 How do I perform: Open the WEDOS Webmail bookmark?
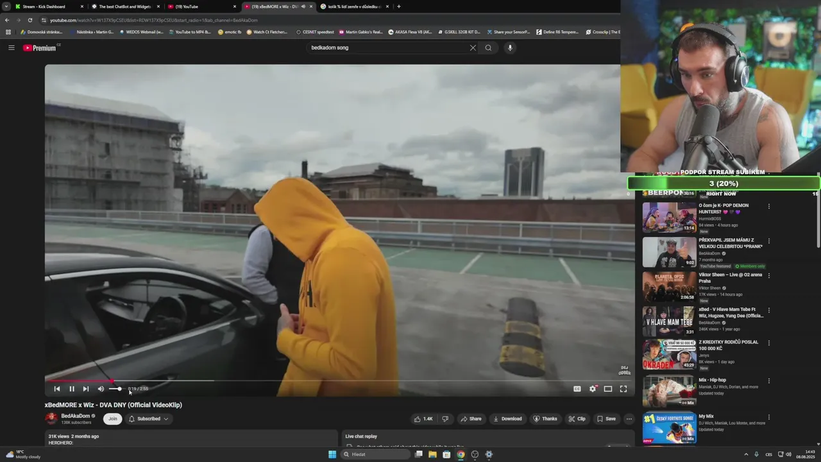[x=141, y=31]
